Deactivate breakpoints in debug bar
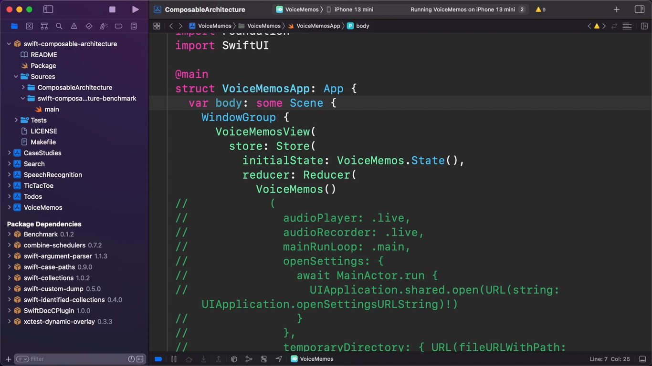 (158, 359)
